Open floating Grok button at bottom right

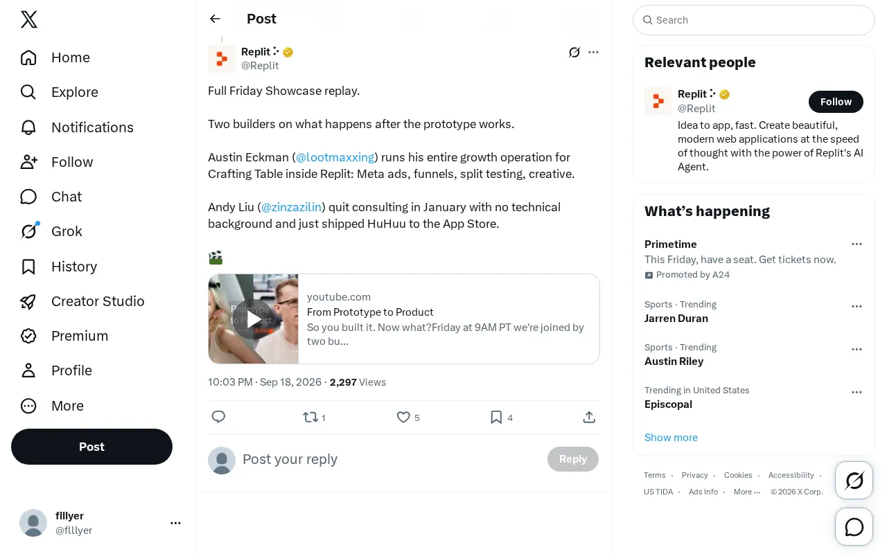pyautogui.click(x=854, y=480)
